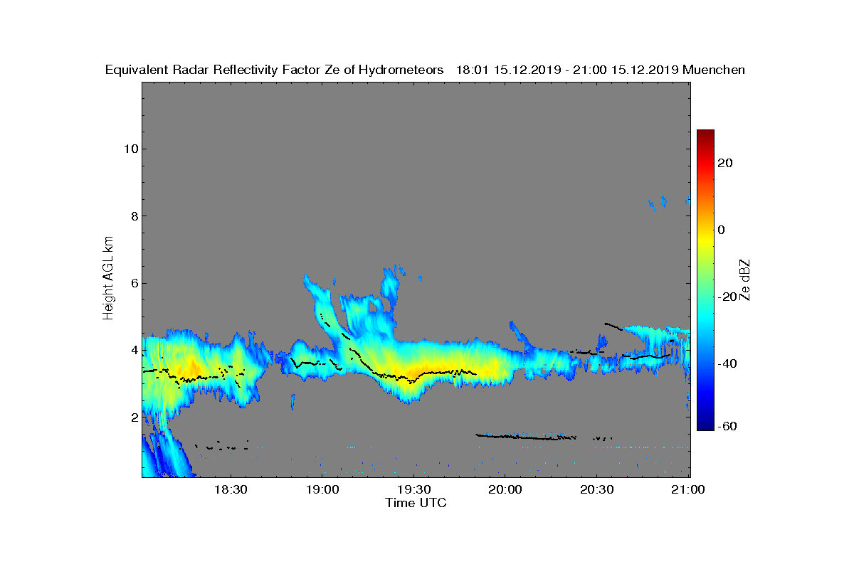Click the colorbar tick label -20
The height and width of the screenshot is (569, 854).
pyautogui.click(x=727, y=297)
